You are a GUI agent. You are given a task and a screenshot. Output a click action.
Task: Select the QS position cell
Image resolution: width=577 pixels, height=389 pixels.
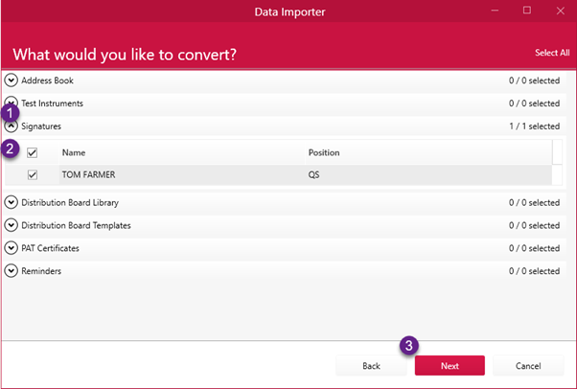pyautogui.click(x=428, y=174)
